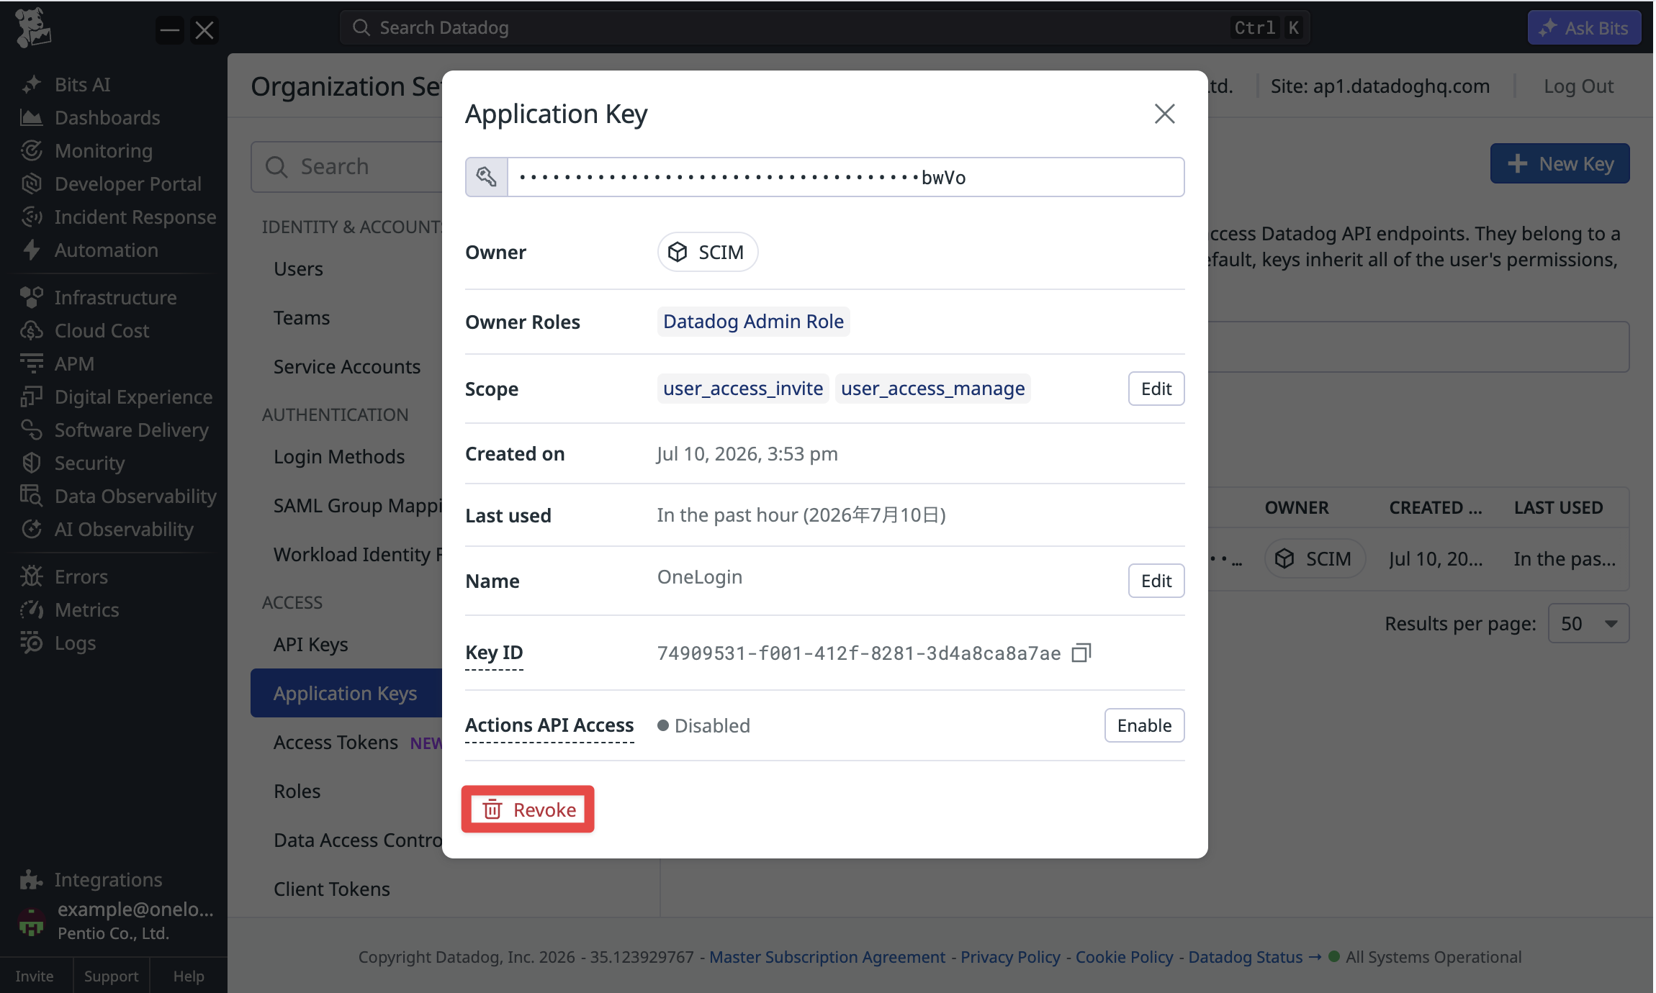This screenshot has height=993, width=1656.
Task: Open Login Methods settings page
Action: click(339, 456)
